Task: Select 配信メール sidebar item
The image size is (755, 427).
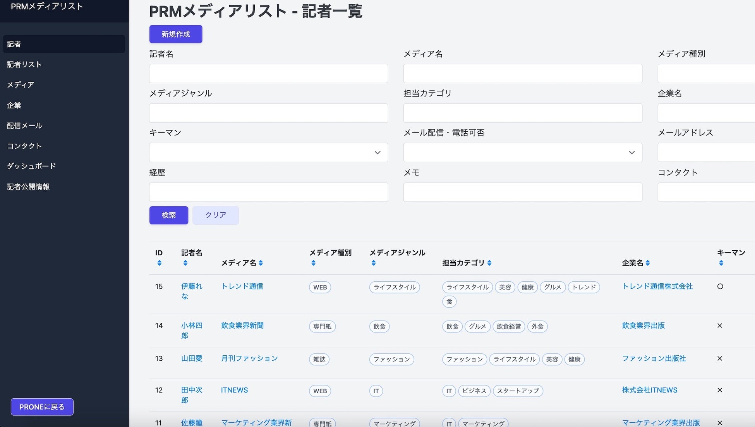Action: (x=24, y=126)
